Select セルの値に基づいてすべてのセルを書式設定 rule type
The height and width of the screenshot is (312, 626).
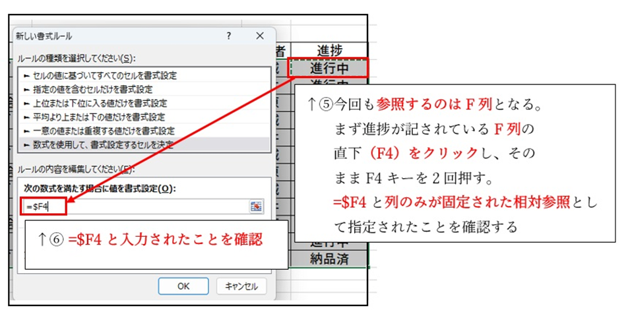(x=99, y=76)
